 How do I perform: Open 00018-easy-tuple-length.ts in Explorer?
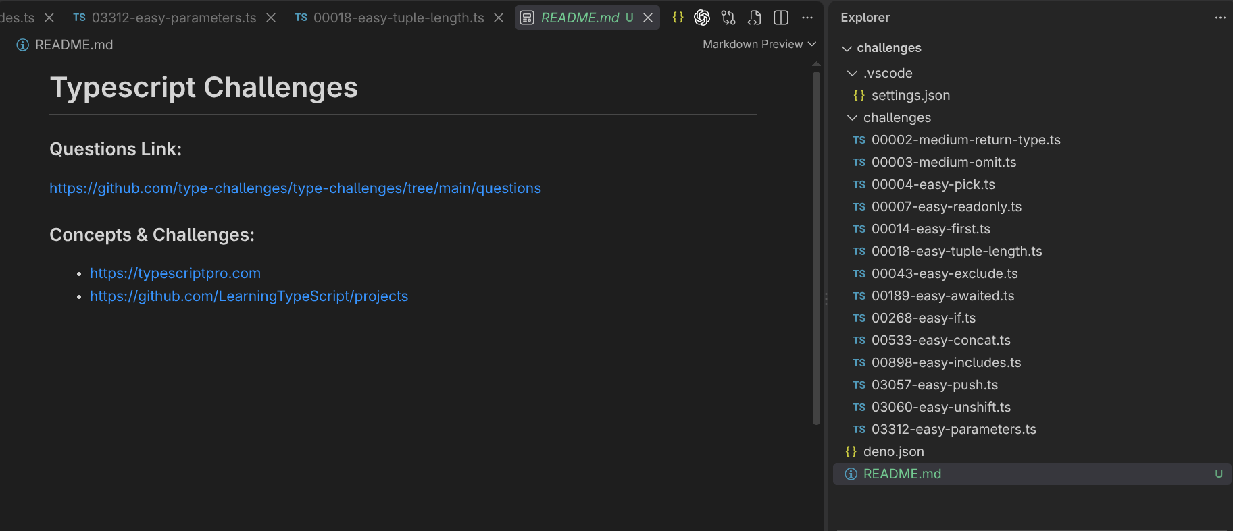[x=957, y=251]
